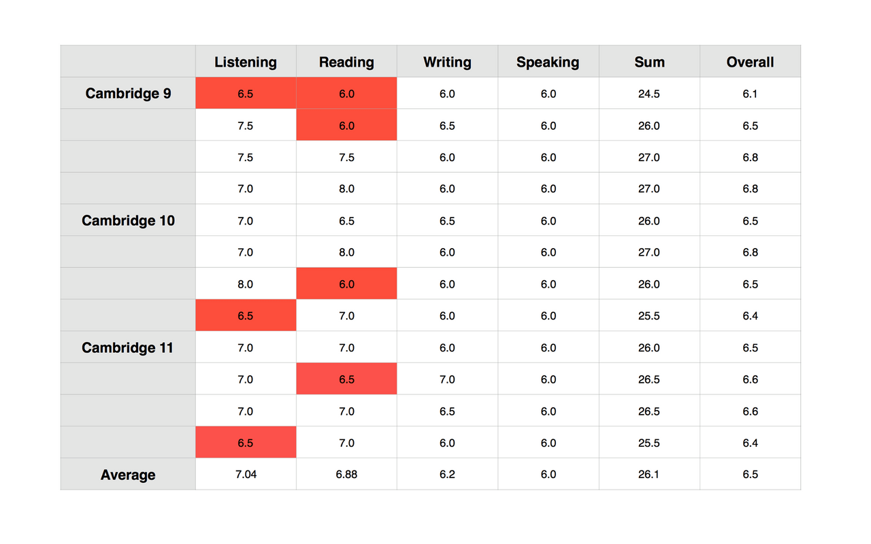Select the Cambridge 11 row label
871x544 pixels.
point(128,347)
